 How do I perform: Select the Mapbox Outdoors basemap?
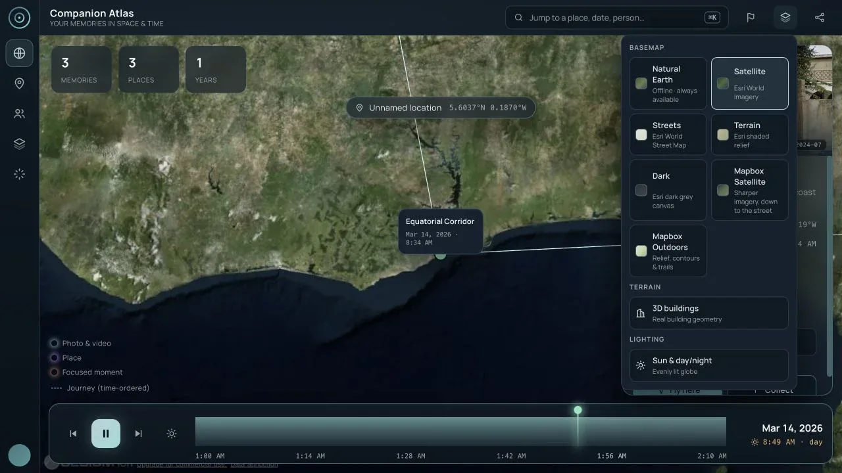(668, 251)
